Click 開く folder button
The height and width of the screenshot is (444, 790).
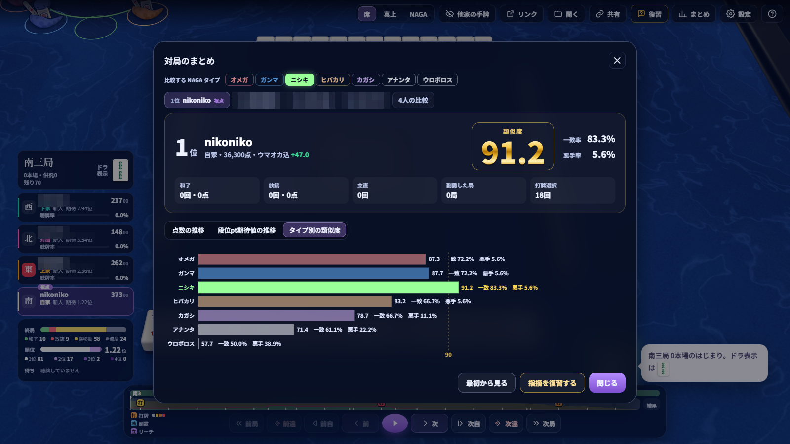(566, 14)
